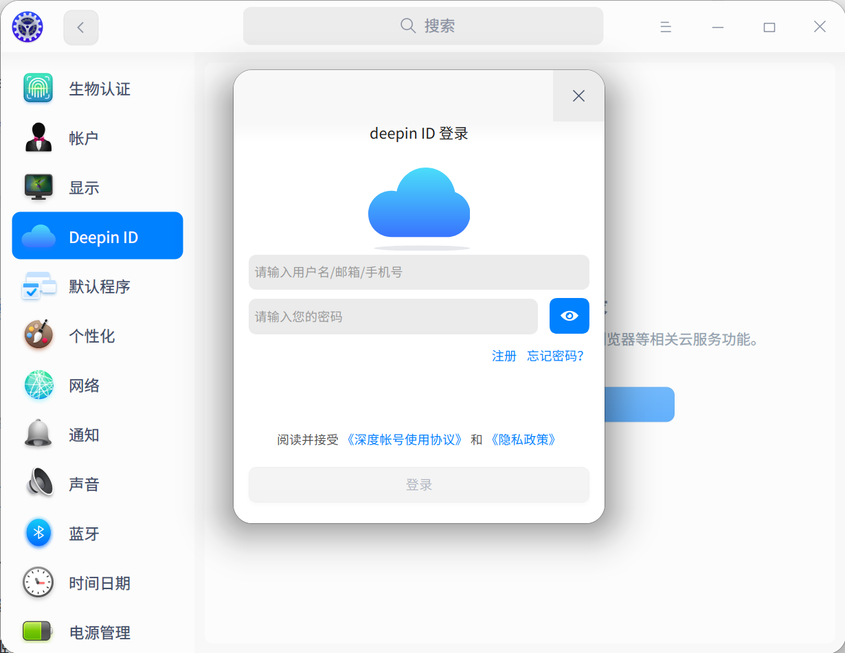Click the Deepin ID cloud sidebar icon
Viewport: 845px width, 653px height.
point(38,236)
